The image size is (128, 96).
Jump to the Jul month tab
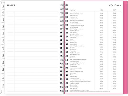[x=3, y=48]
